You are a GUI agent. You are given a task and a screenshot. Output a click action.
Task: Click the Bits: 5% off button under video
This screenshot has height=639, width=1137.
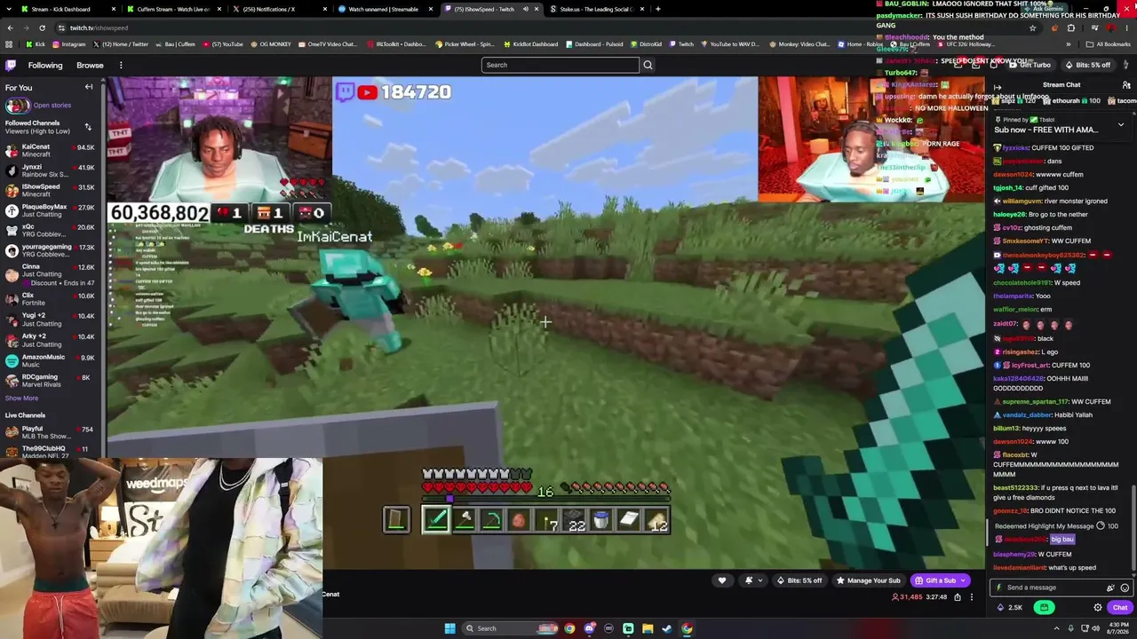799,580
